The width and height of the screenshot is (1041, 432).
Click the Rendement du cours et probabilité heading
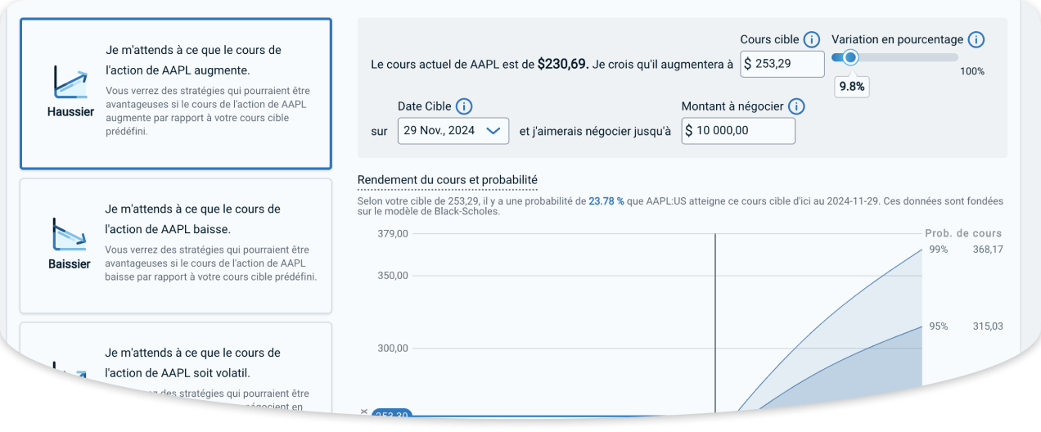(448, 180)
